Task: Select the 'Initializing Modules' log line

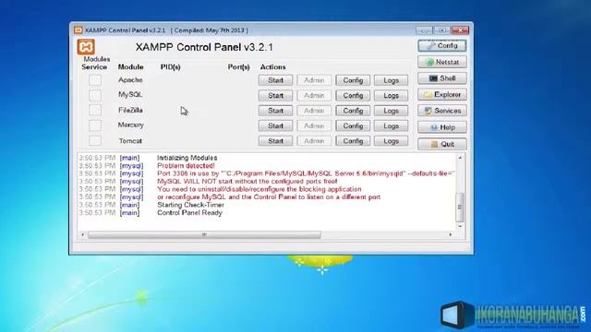Action: pyautogui.click(x=187, y=158)
